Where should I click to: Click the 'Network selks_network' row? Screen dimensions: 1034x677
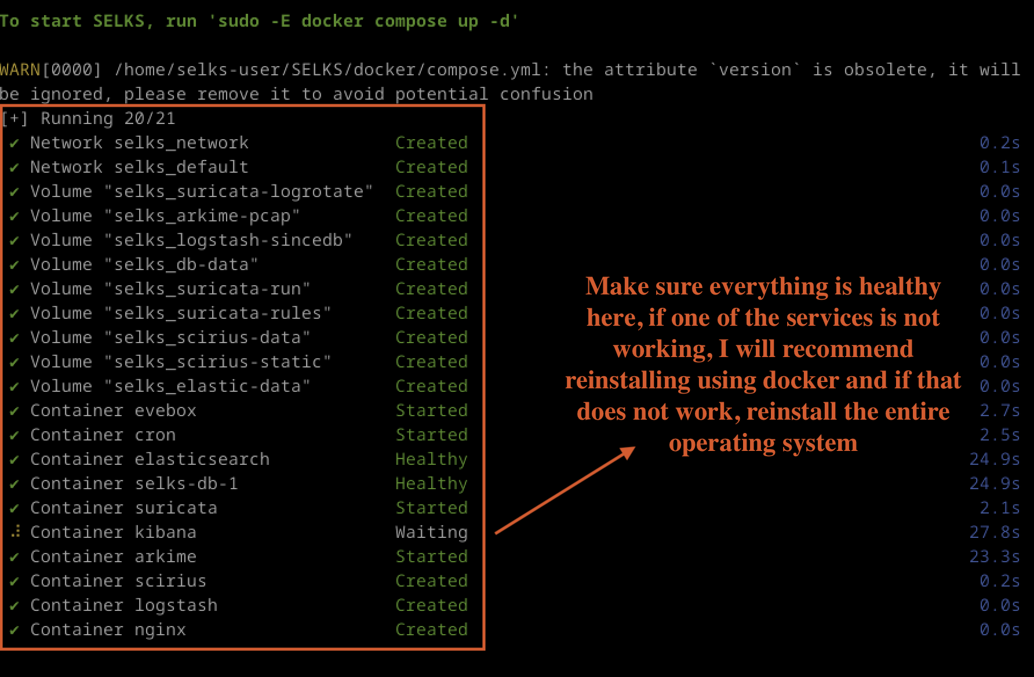click(139, 143)
